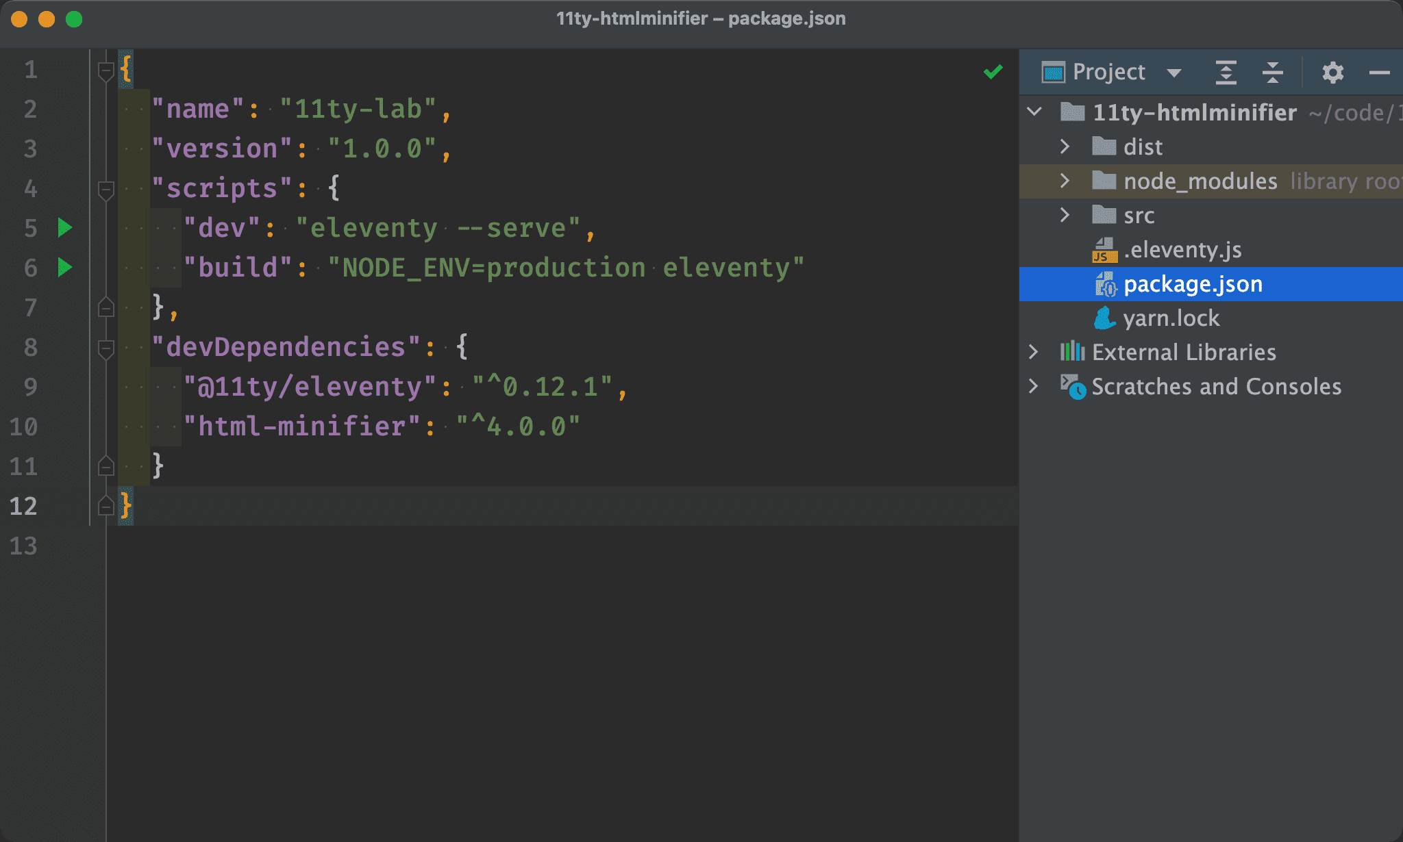Fold the scripts block on line 4
1403x842 pixels.
(105, 190)
